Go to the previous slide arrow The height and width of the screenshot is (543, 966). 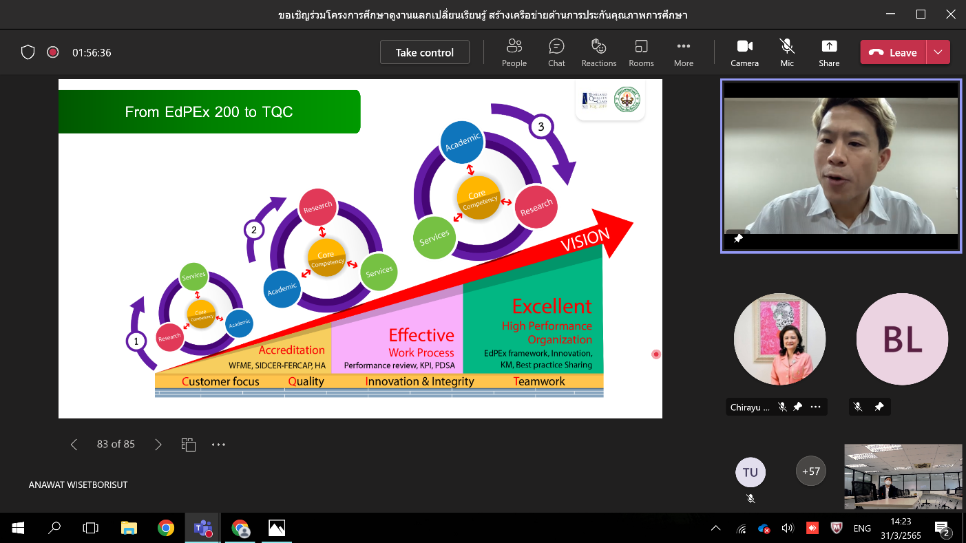coord(74,445)
